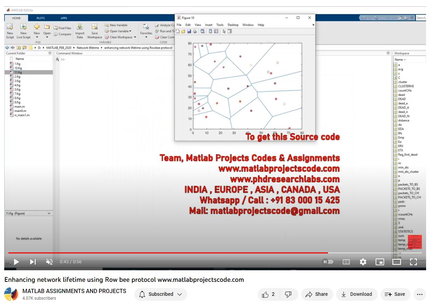Open video settings gear
The width and height of the screenshot is (431, 306).
[363, 262]
